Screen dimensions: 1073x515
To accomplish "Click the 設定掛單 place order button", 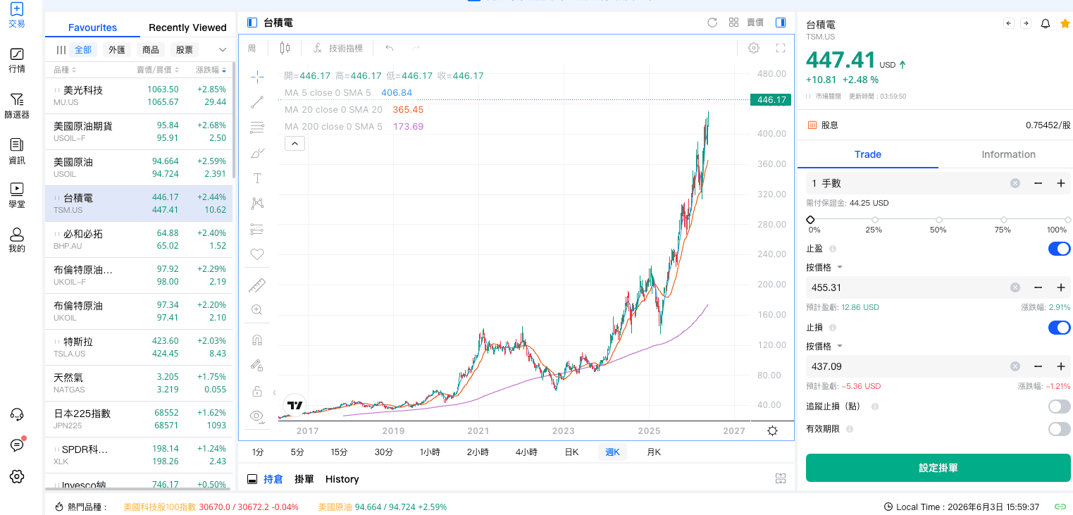I will (x=938, y=468).
